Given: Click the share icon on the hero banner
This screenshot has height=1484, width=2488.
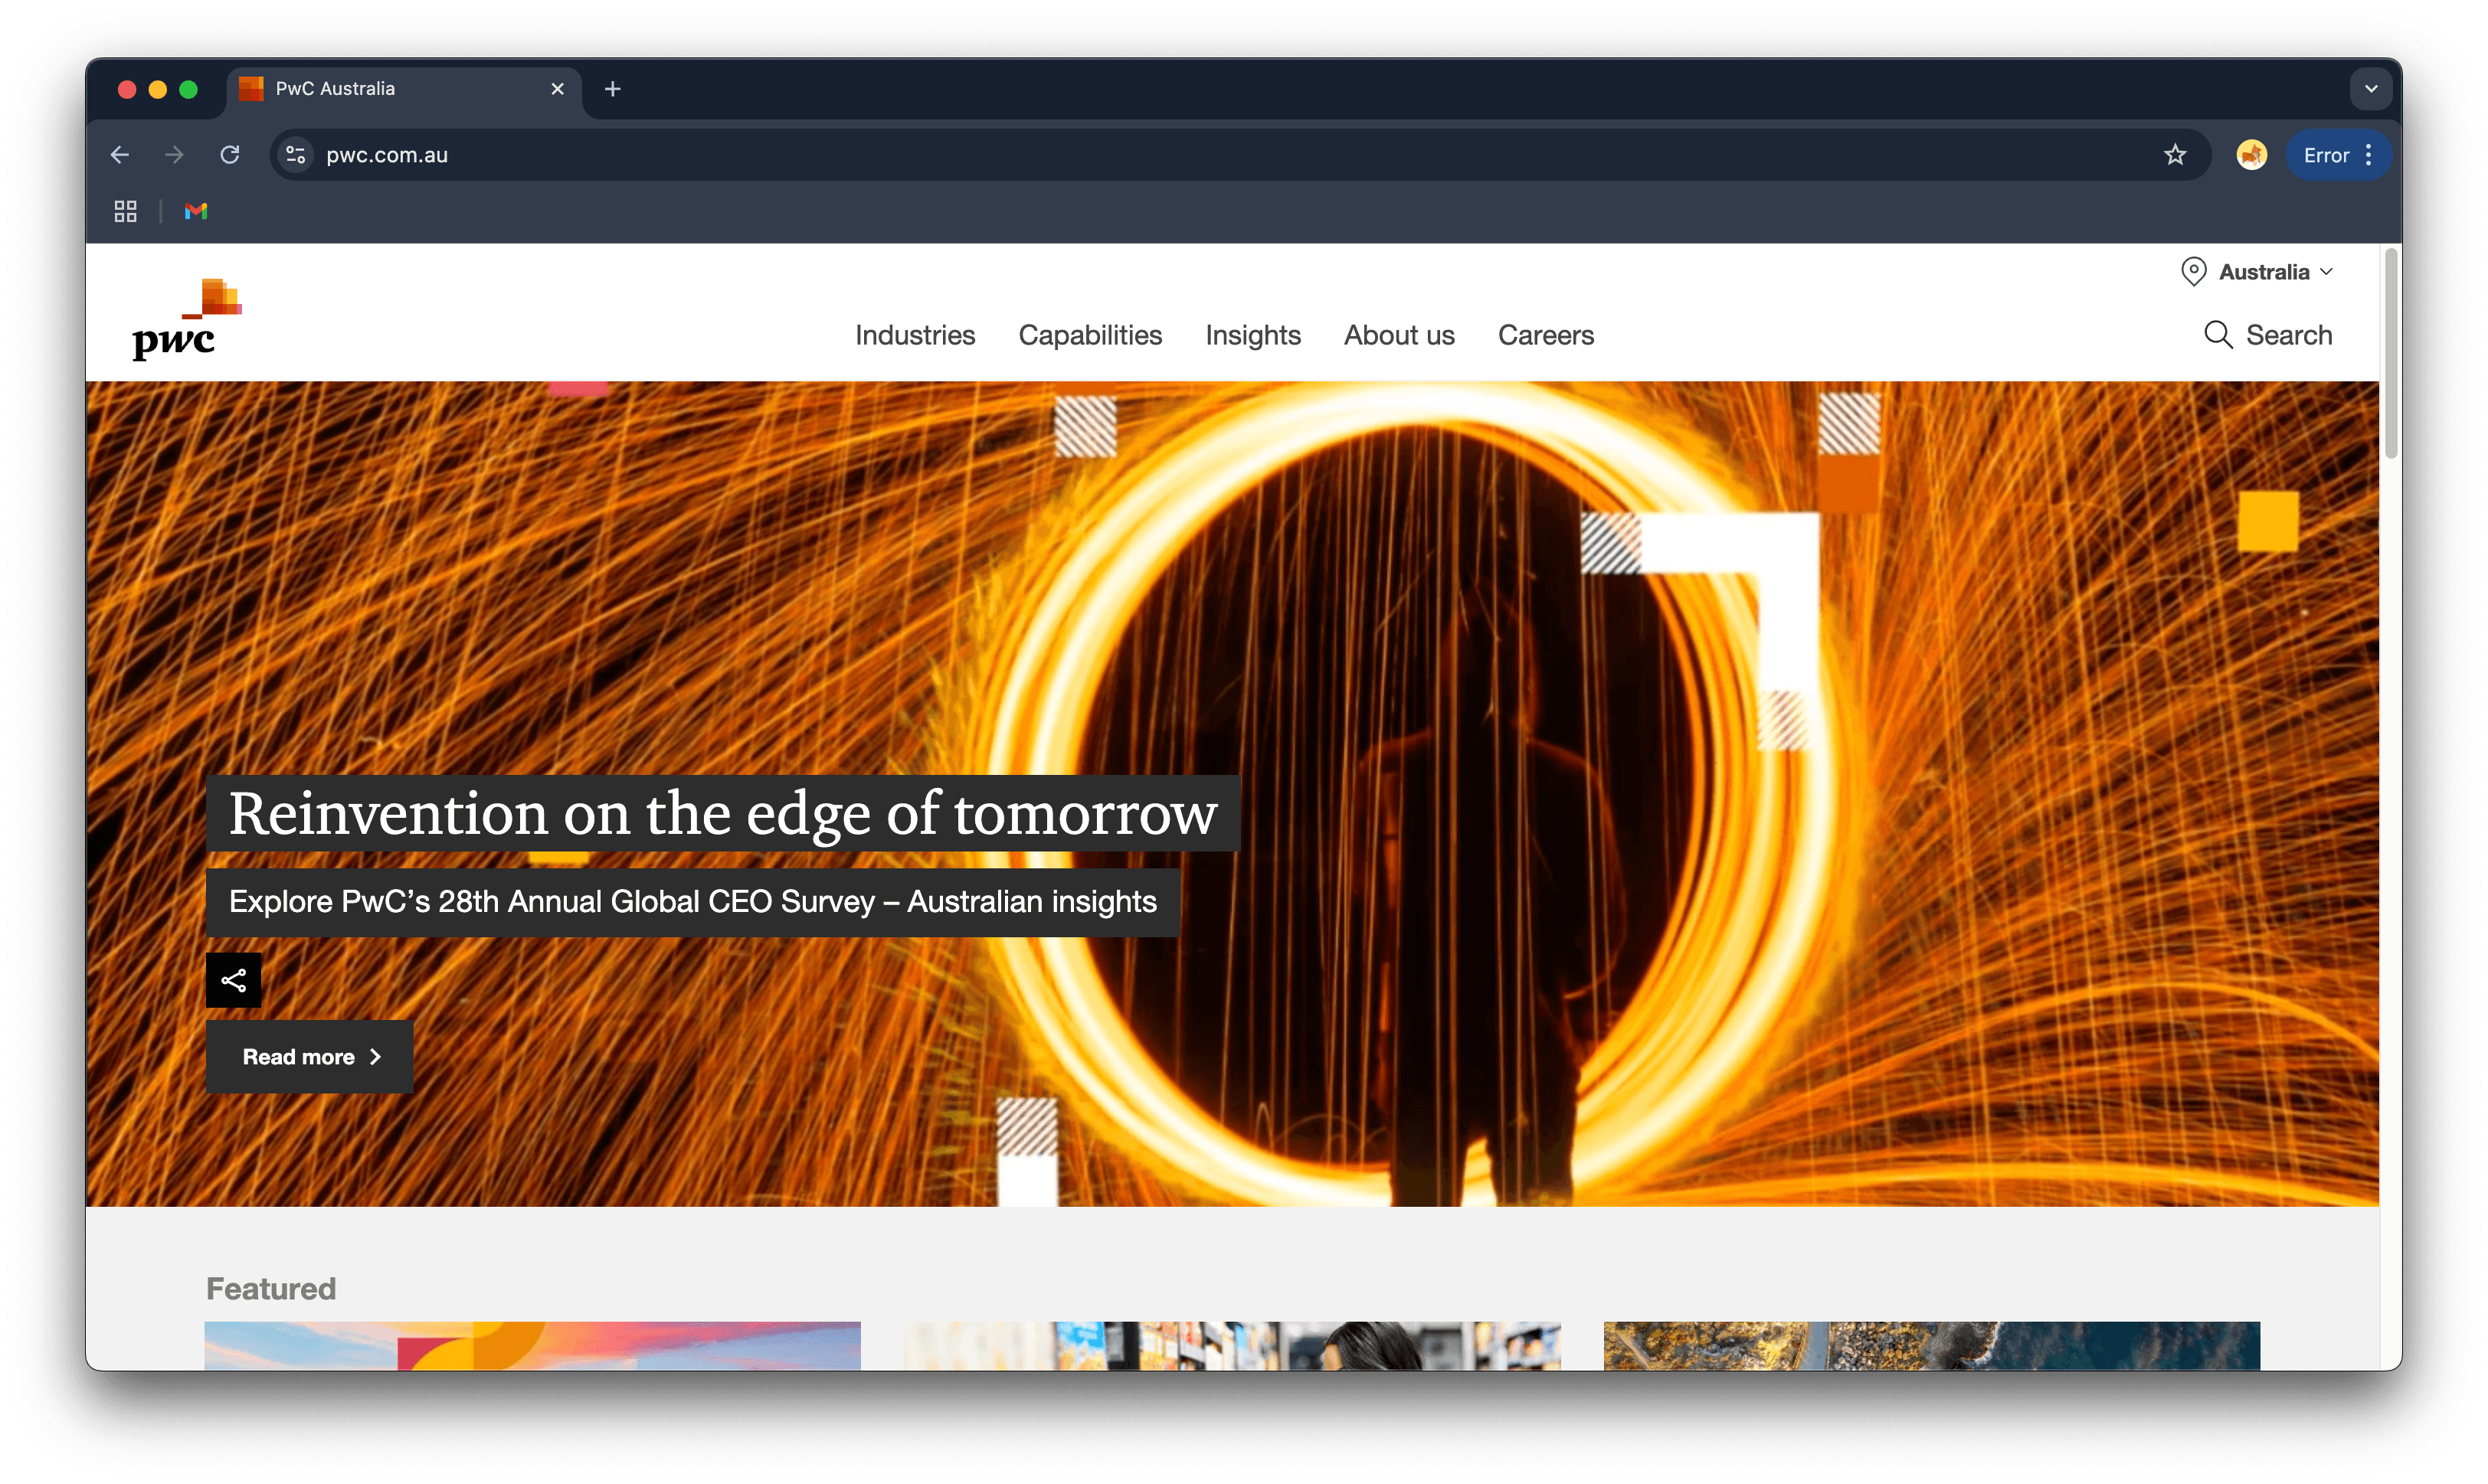Looking at the screenshot, I should (x=233, y=980).
